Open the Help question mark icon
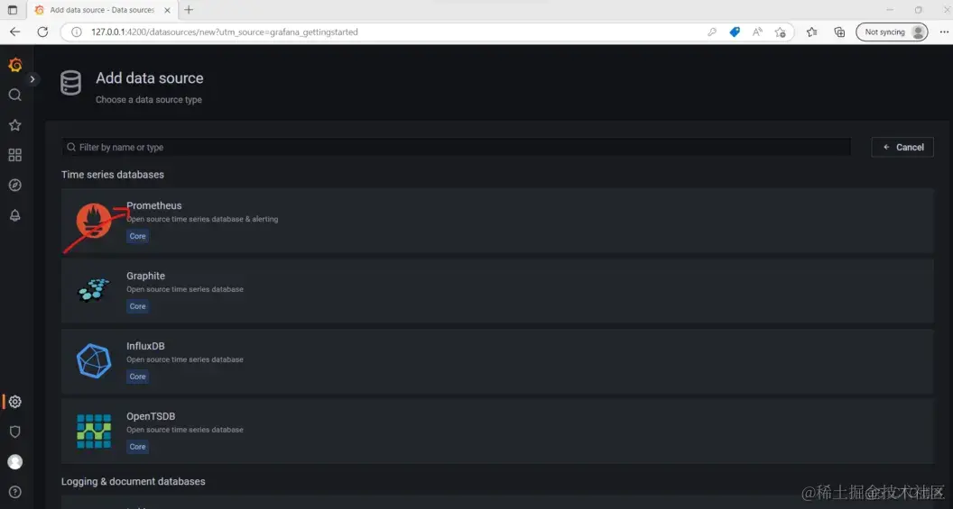The image size is (953, 509). tap(15, 492)
